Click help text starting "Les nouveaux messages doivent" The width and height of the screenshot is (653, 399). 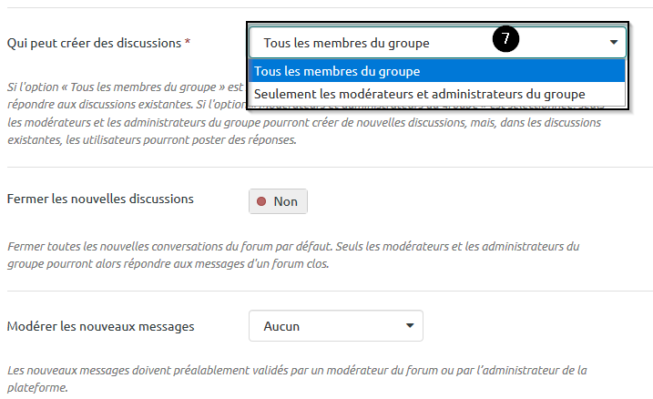click(x=296, y=370)
